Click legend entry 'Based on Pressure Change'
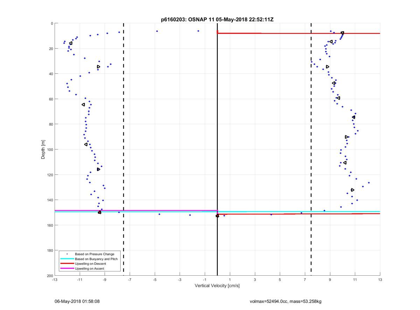The image size is (420, 310). pos(95,254)
